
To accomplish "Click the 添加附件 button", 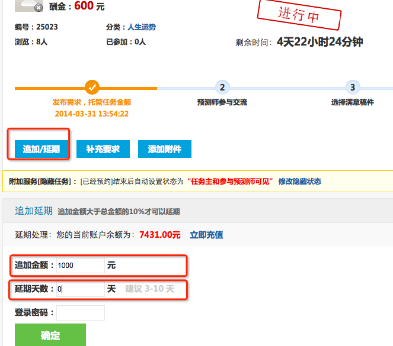I will point(165,149).
